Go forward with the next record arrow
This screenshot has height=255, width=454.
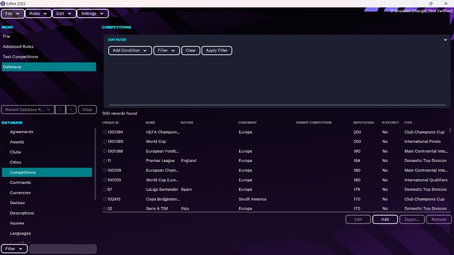click(71, 110)
